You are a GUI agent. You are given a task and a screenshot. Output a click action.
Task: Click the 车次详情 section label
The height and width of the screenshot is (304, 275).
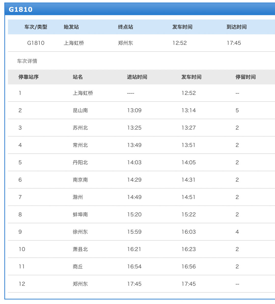27,61
